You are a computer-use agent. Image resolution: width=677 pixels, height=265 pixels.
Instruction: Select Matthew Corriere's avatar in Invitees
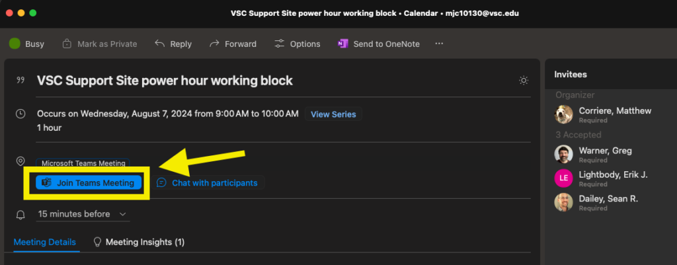coord(564,114)
